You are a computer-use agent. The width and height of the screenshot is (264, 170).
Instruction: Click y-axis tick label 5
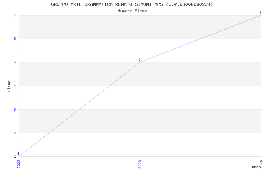click(15, 62)
